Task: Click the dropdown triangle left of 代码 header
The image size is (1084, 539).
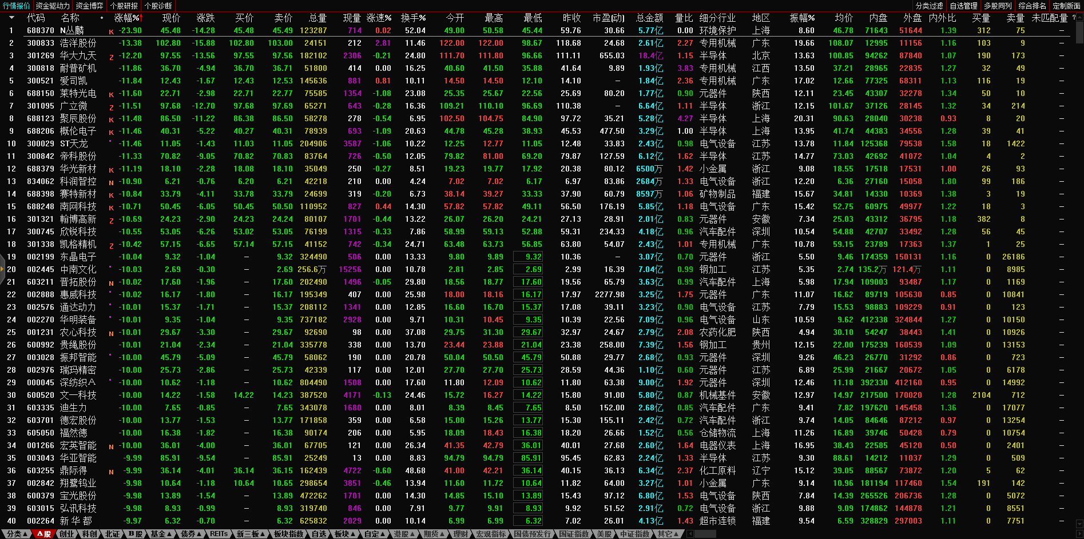Action: pos(11,18)
